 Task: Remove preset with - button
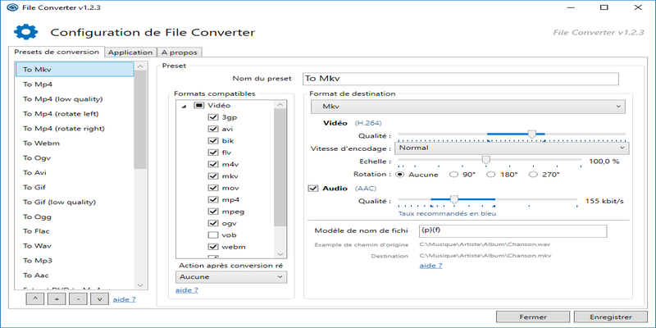(x=78, y=299)
